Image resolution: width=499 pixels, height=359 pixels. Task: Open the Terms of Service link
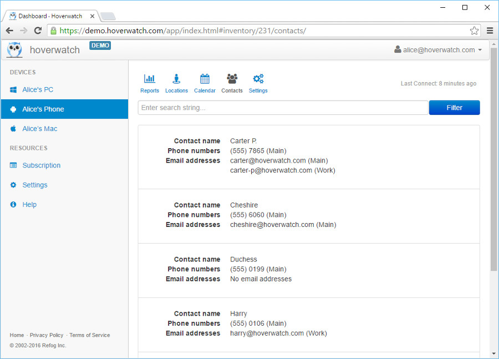(x=89, y=335)
